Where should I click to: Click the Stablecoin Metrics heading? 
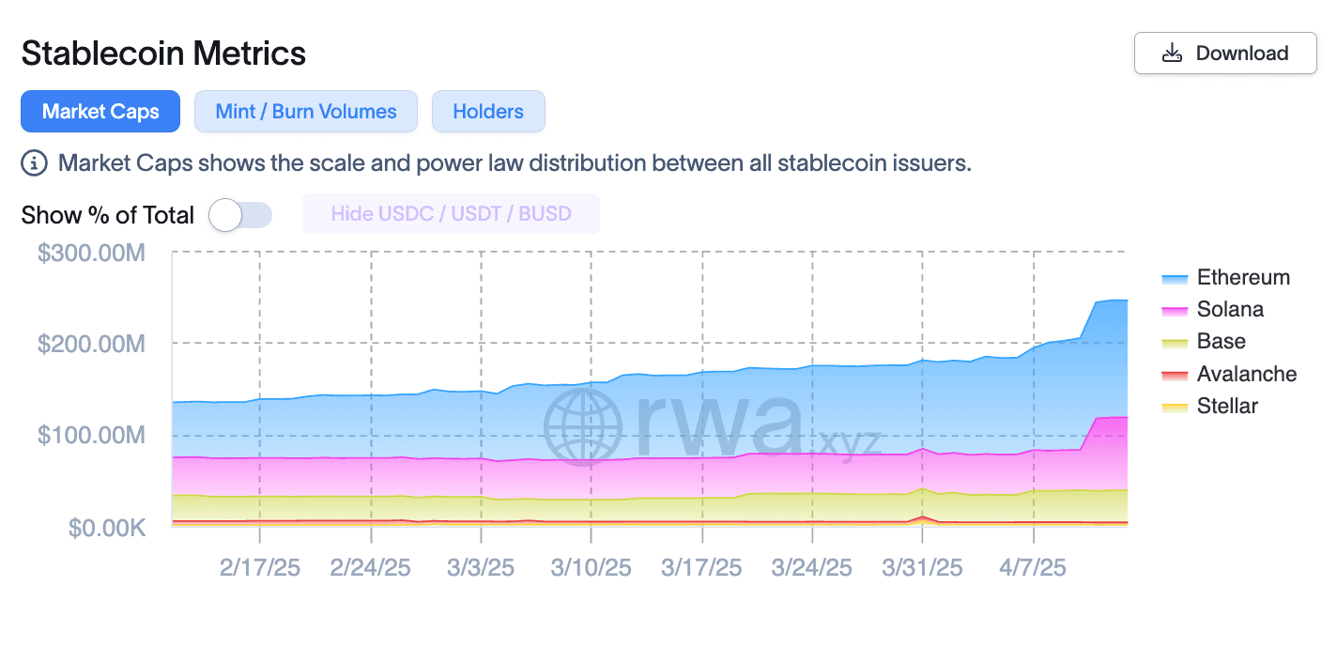point(163,54)
